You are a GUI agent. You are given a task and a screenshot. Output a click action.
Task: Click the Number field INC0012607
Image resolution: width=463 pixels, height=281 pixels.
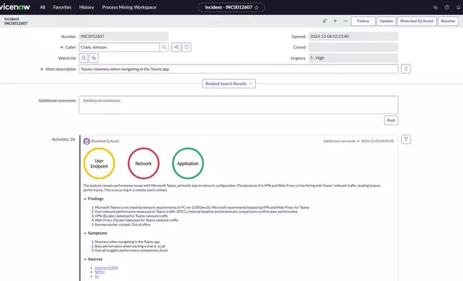124,37
